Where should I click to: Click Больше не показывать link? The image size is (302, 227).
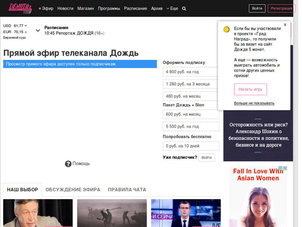(254, 103)
